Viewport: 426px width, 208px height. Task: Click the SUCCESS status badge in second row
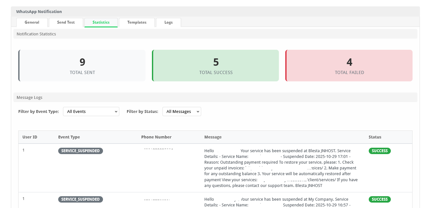point(380,199)
